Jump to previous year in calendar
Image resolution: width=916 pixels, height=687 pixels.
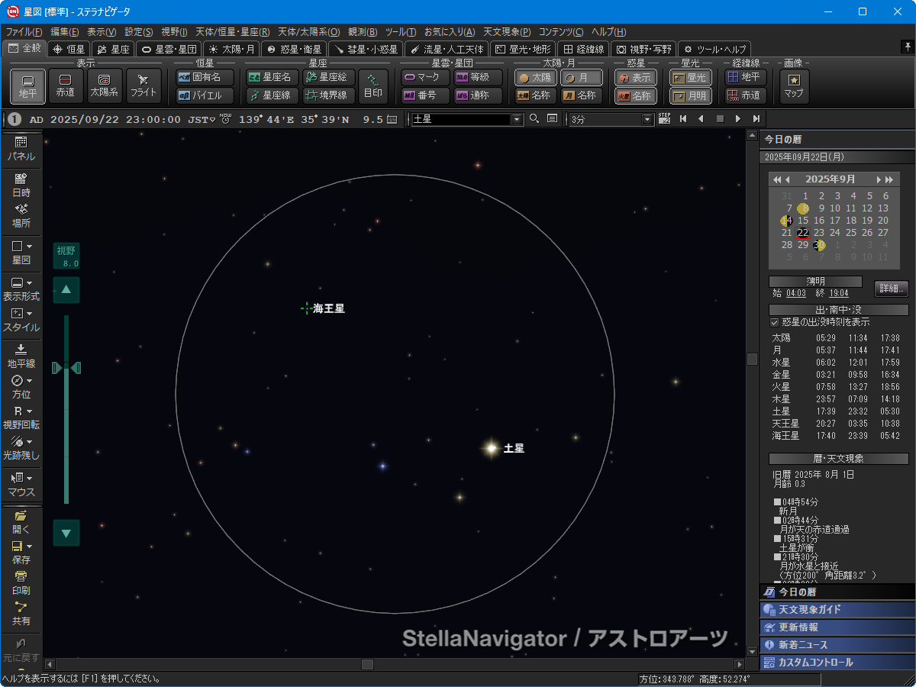tap(778, 179)
